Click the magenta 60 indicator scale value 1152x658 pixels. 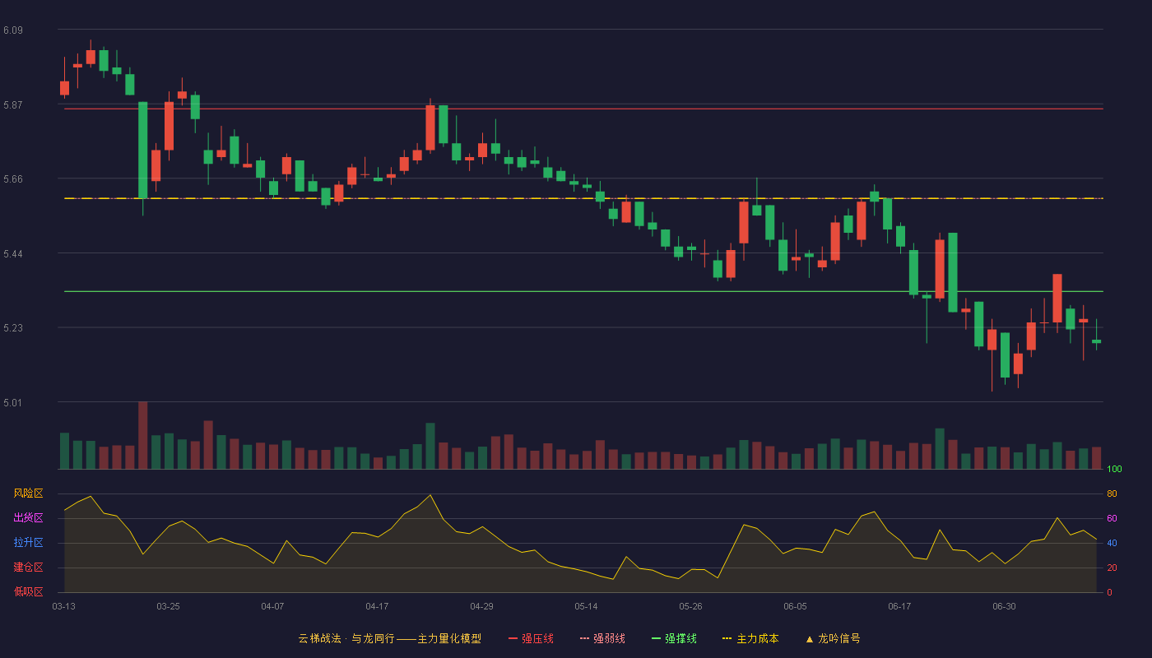pyautogui.click(x=1112, y=518)
